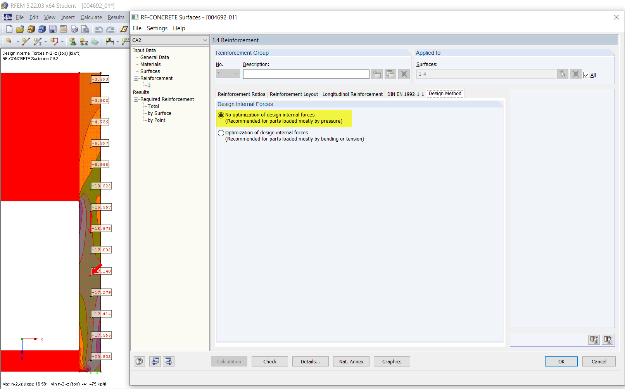
Task: Select No optimization of design internal forces
Action: (x=221, y=115)
